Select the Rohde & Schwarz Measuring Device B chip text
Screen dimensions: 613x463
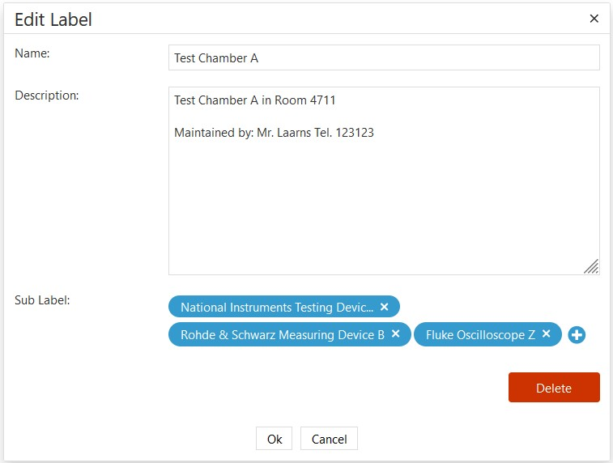point(282,335)
